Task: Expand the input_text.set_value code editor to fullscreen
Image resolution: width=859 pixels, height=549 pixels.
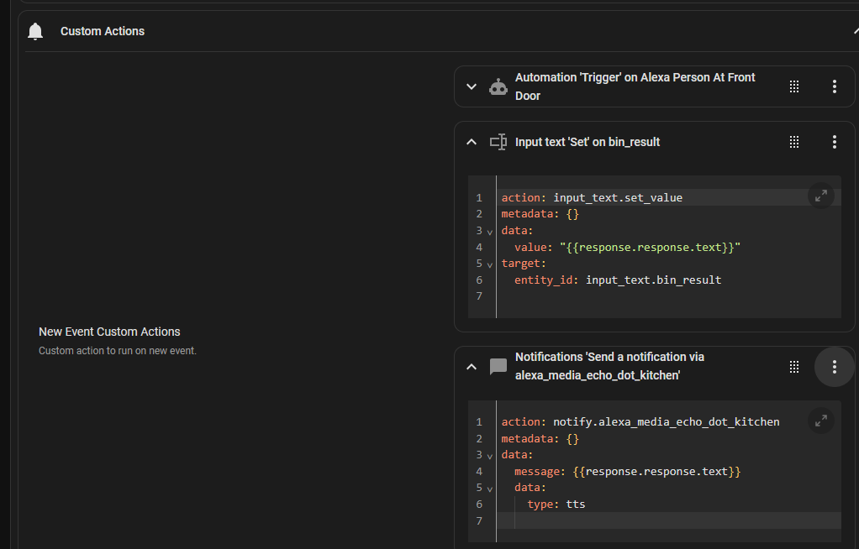Action: [820, 196]
